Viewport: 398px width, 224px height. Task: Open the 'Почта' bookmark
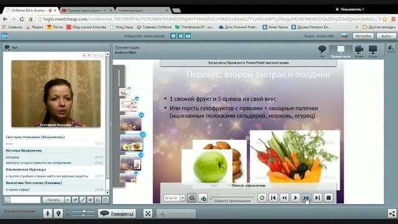(x=55, y=27)
